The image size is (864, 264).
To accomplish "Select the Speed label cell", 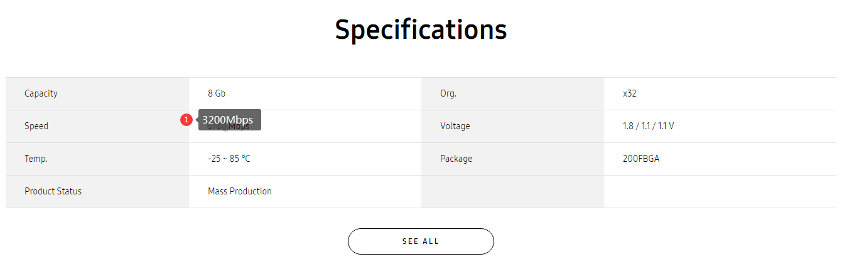I will pyautogui.click(x=97, y=126).
